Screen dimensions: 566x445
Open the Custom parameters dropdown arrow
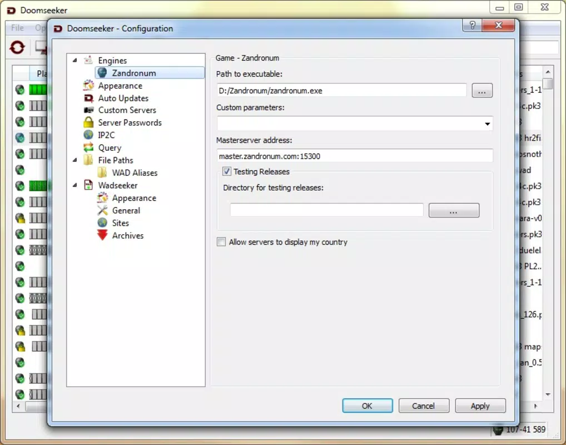(x=487, y=124)
